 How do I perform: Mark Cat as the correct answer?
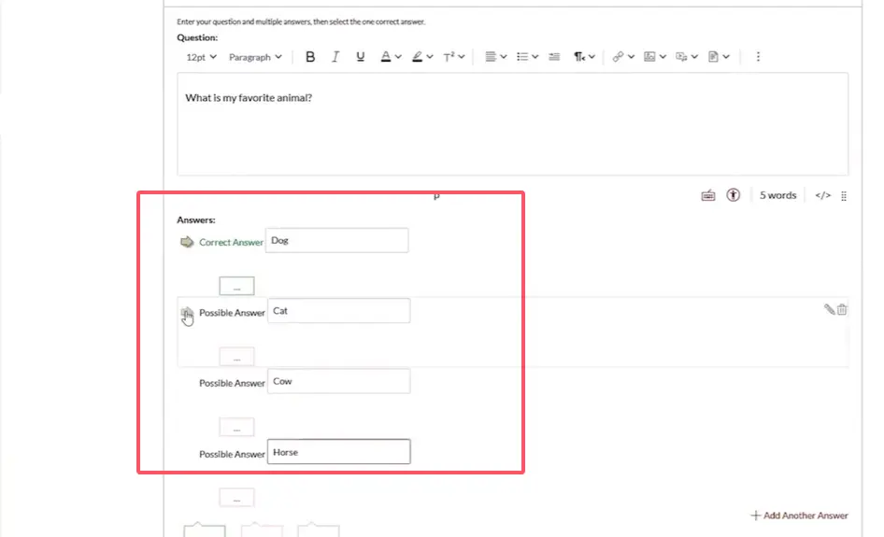187,314
